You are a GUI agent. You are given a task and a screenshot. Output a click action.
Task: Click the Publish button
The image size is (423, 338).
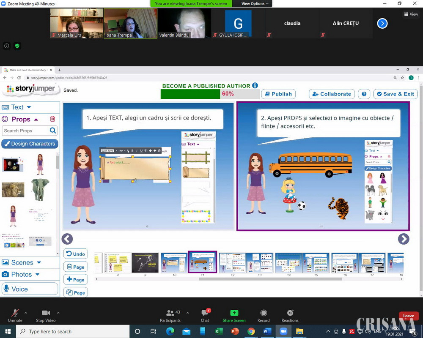(278, 94)
